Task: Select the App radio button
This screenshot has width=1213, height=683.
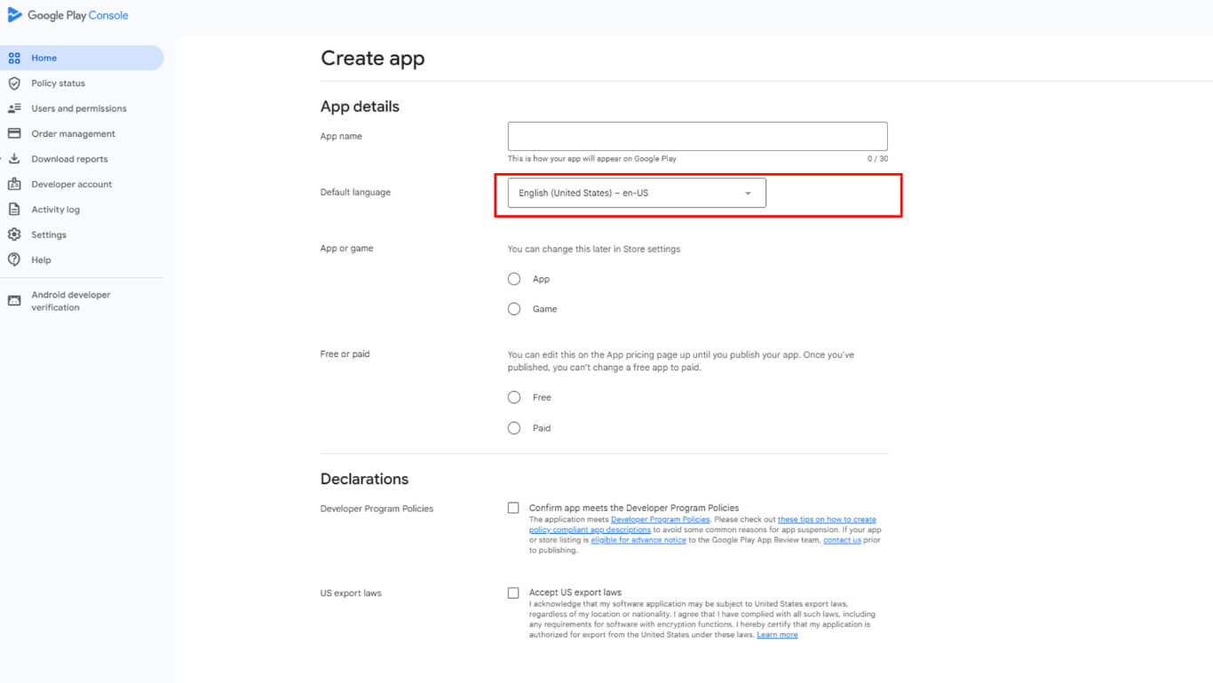Action: [514, 279]
